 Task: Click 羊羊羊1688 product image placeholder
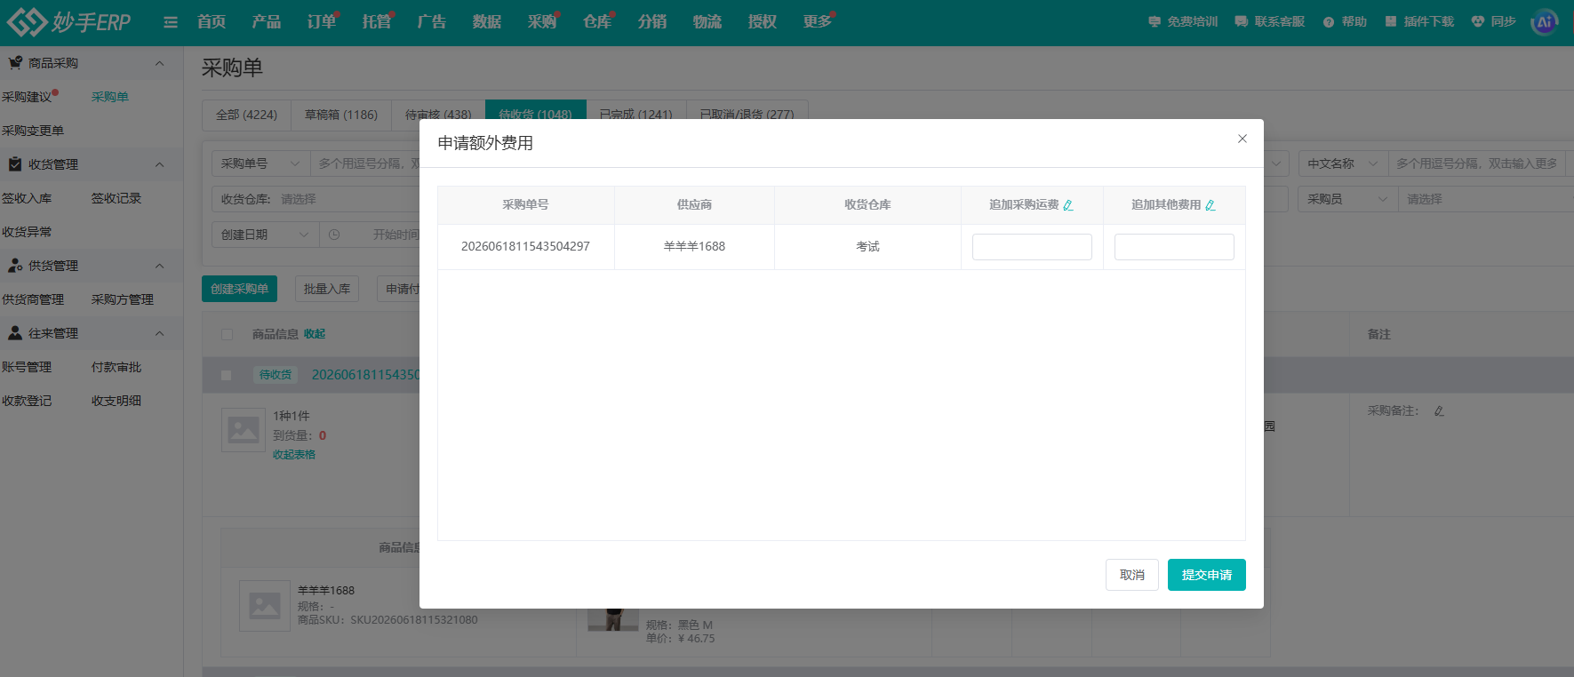click(x=265, y=606)
